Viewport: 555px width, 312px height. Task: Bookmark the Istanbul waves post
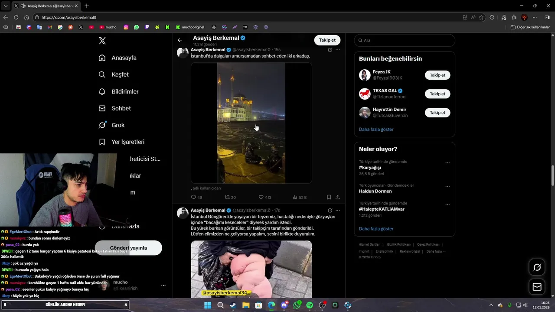329,197
